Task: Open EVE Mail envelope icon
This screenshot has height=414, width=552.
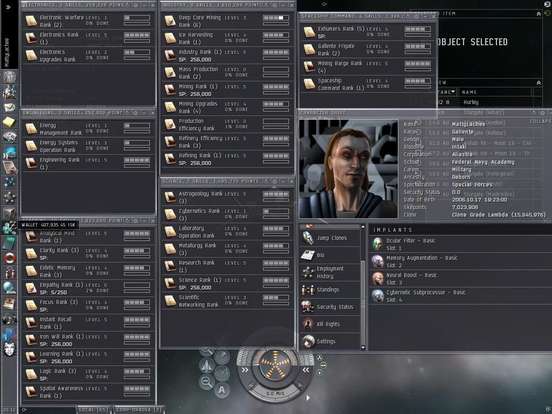Action: tap(9, 107)
